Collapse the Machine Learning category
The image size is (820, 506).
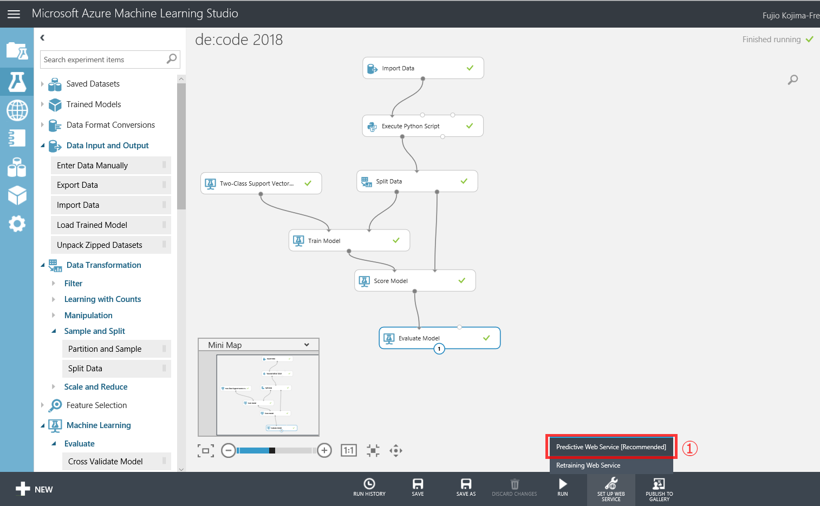42,425
